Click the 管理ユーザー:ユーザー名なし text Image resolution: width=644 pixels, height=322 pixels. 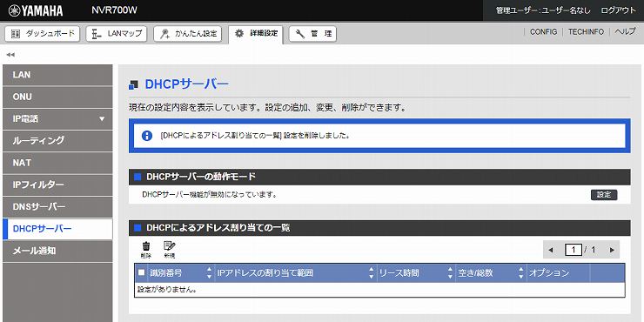[x=544, y=10]
